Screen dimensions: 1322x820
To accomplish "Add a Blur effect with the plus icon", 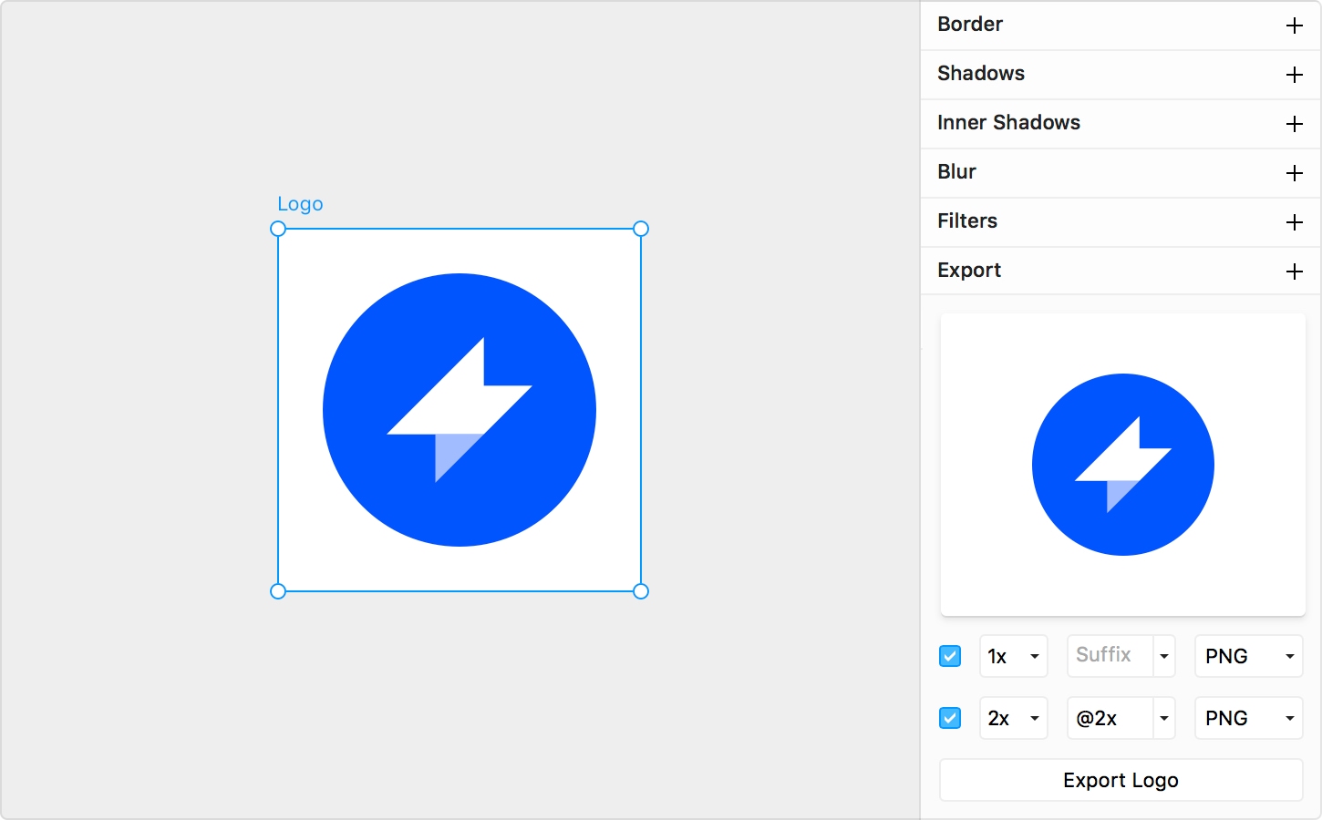I will [1294, 173].
